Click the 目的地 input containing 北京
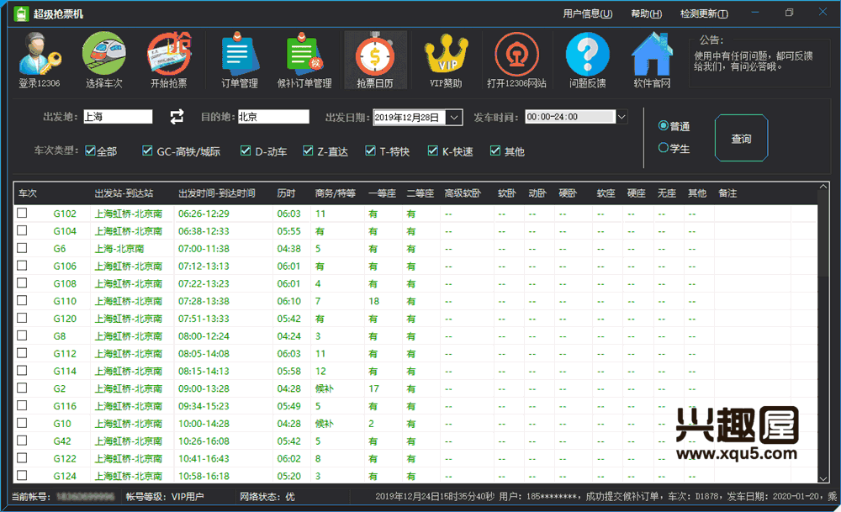 tap(273, 116)
